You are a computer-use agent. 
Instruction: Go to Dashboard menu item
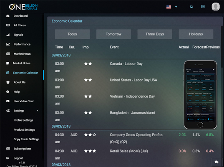tap(20, 16)
